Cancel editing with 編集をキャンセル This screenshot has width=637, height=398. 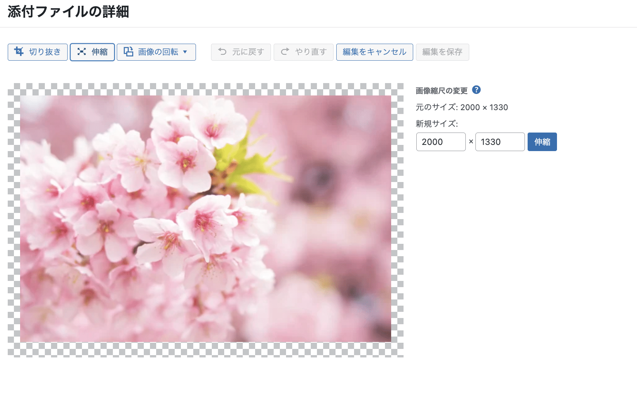374,52
